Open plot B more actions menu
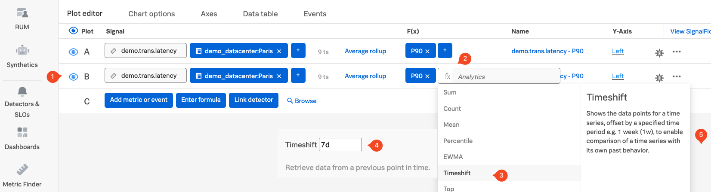Image resolution: width=711 pixels, height=192 pixels. coord(677,76)
